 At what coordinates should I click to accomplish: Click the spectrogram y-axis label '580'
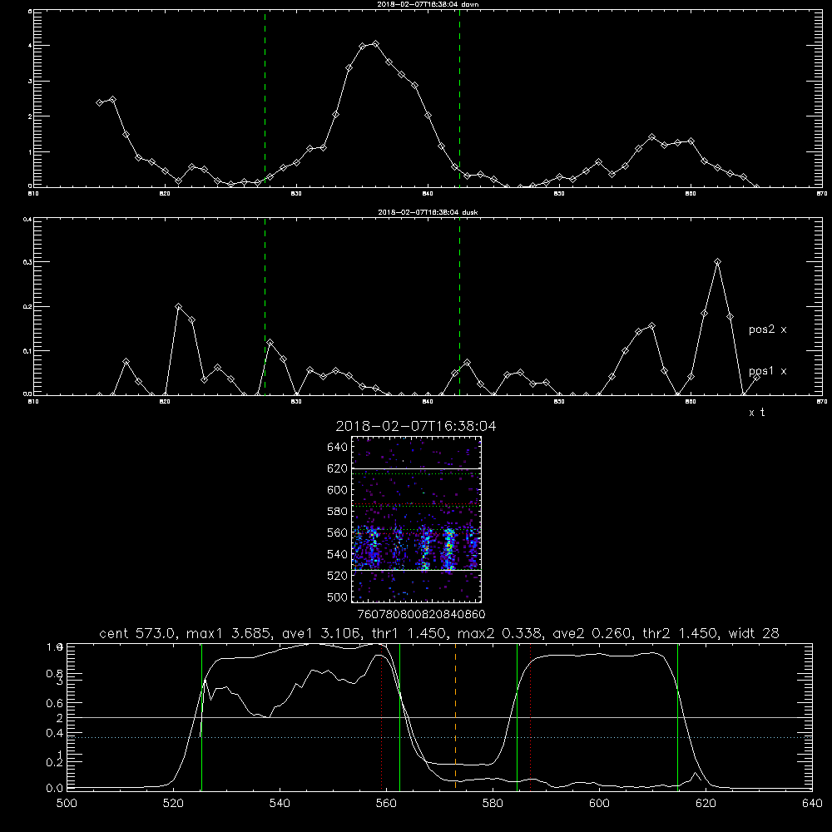pos(338,512)
